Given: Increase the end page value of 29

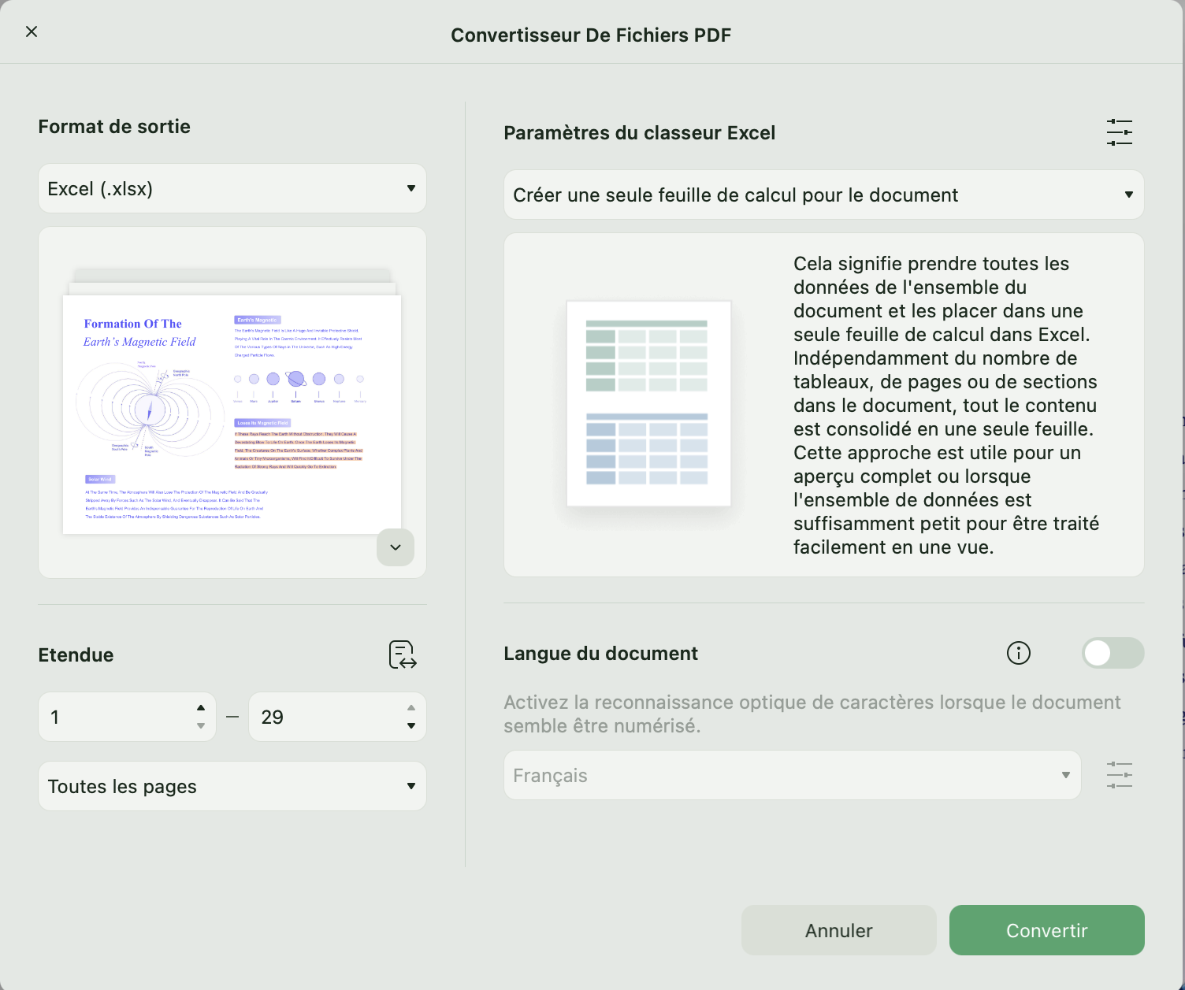Looking at the screenshot, I should point(411,707).
